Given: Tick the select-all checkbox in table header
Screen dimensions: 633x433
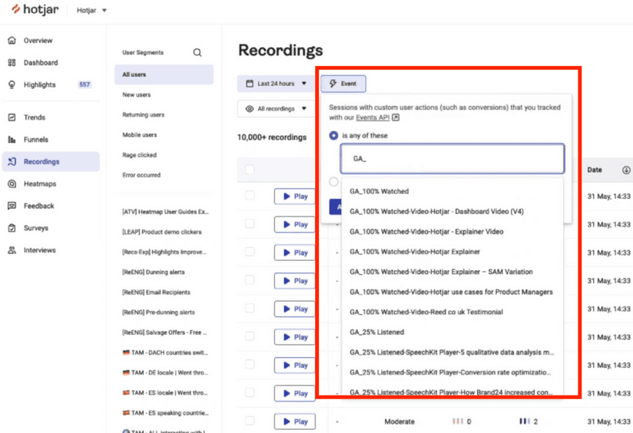Looking at the screenshot, I should point(250,170).
